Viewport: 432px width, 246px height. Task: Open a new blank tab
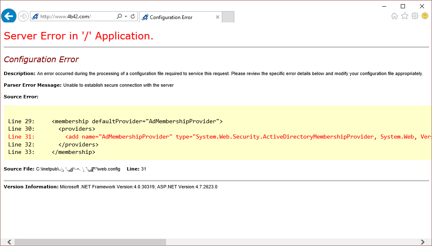228,17
